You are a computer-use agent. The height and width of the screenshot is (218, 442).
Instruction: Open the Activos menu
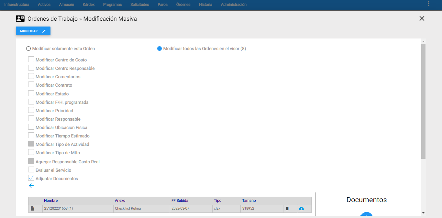click(x=44, y=5)
